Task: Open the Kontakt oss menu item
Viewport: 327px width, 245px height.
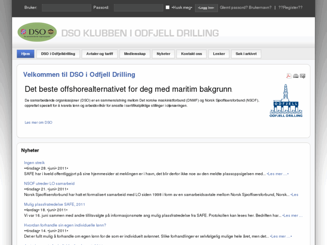Action: coord(192,54)
